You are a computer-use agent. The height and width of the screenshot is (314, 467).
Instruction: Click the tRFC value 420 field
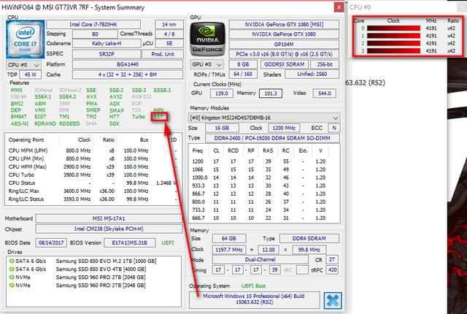pyautogui.click(x=332, y=270)
